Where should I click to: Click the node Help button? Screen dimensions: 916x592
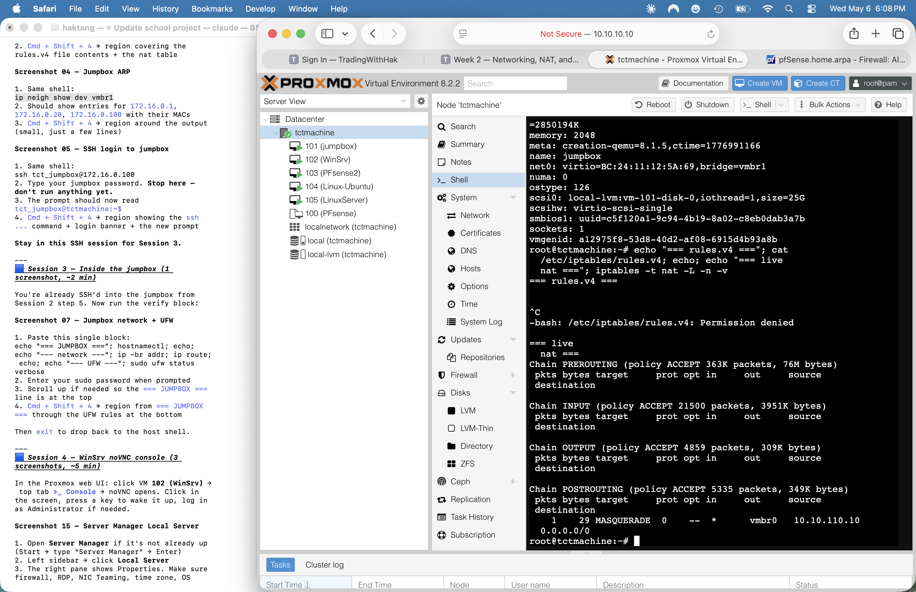(888, 105)
